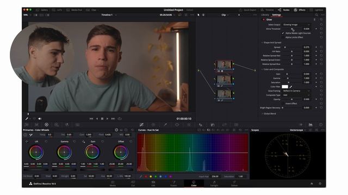Toggle the Nodes panel button
The width and height of the screenshot is (348, 195).
pyautogui.click(x=284, y=10)
